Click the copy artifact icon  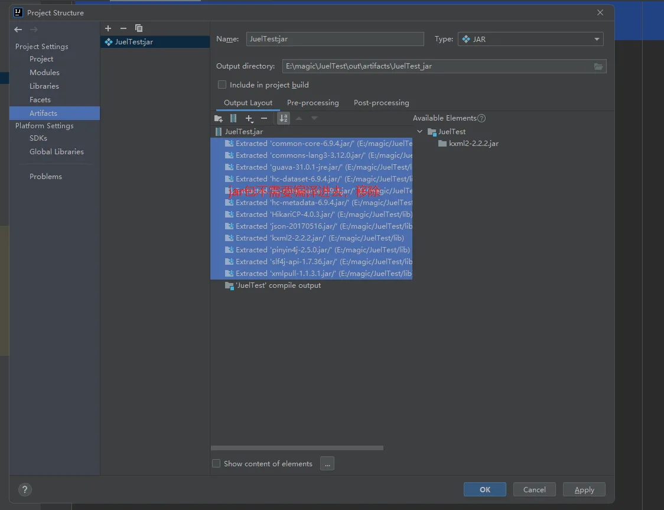[139, 28]
